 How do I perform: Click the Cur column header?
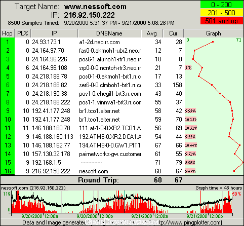pyautogui.click(x=173, y=33)
